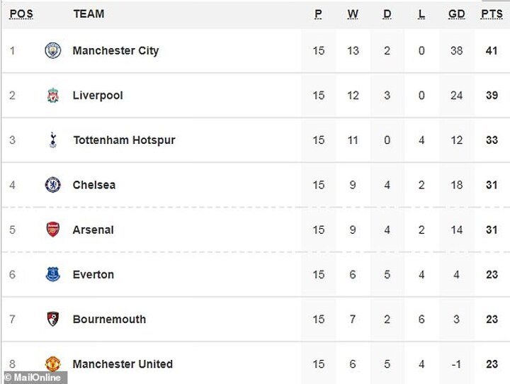Image resolution: width=510 pixels, height=384 pixels.
Task: Click the POS column header
Action: [21, 14]
